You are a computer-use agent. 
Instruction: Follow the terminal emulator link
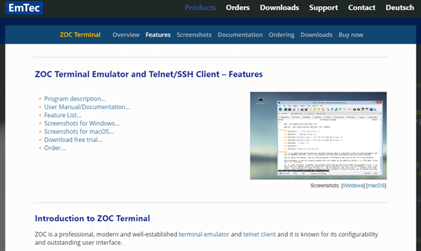click(204, 234)
